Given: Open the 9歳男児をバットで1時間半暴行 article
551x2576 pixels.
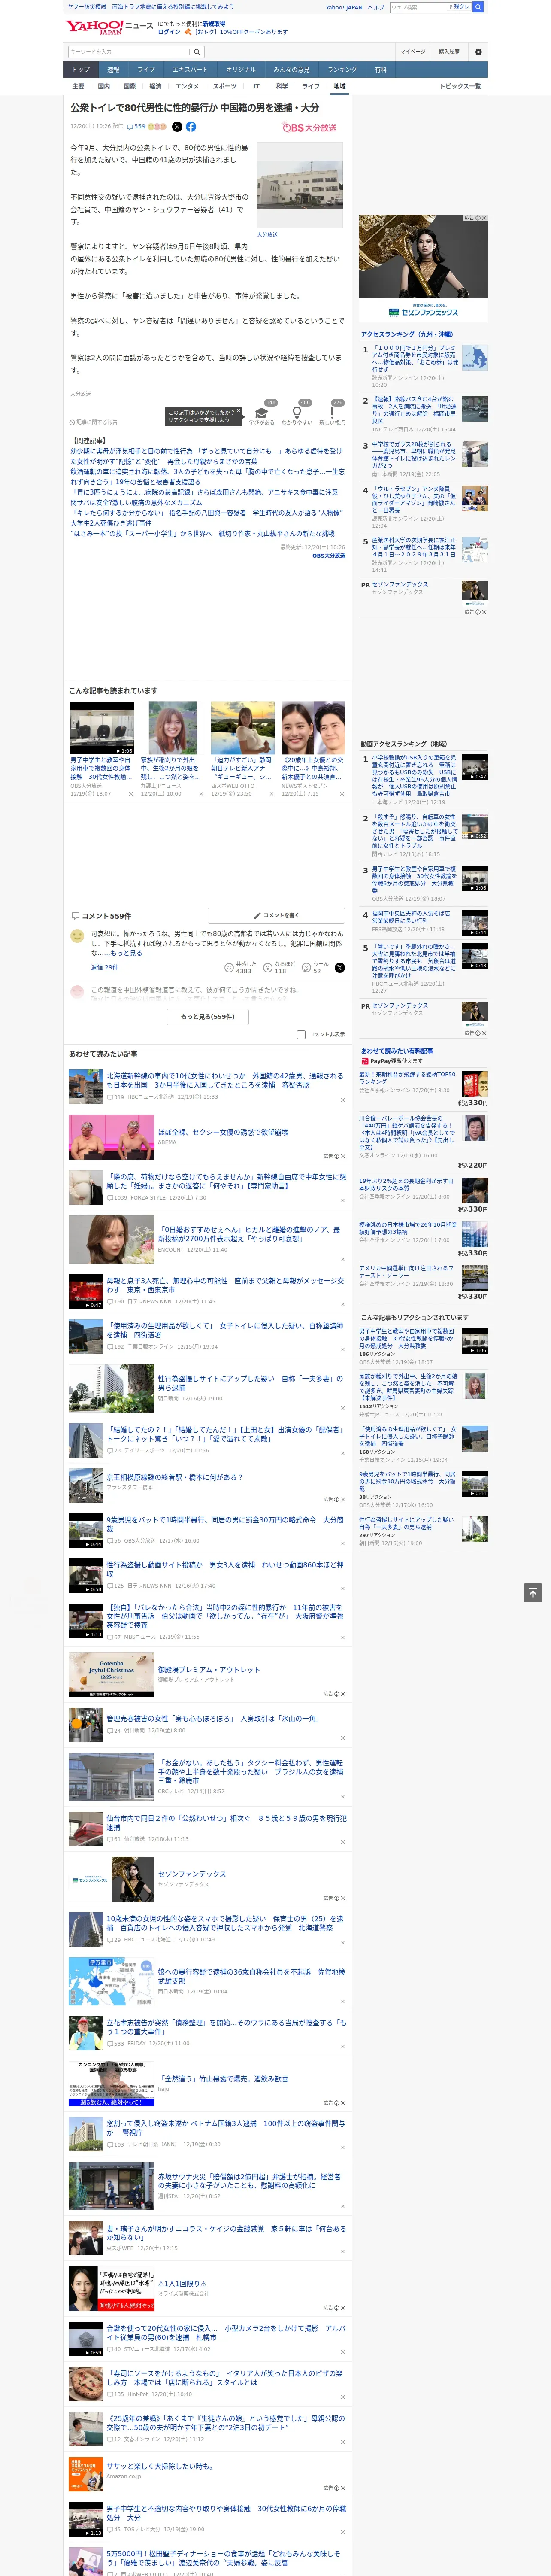Looking at the screenshot, I should tap(225, 1524).
